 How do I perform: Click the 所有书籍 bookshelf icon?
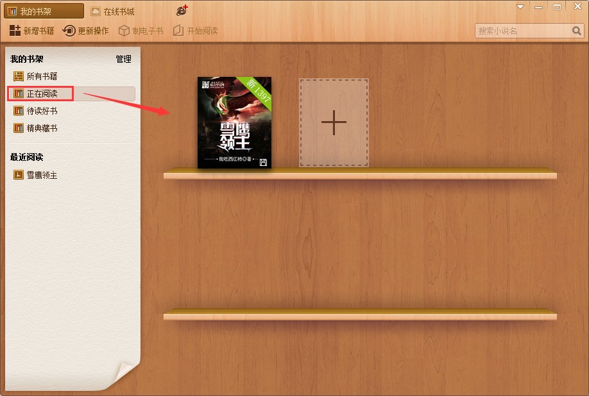tap(19, 76)
